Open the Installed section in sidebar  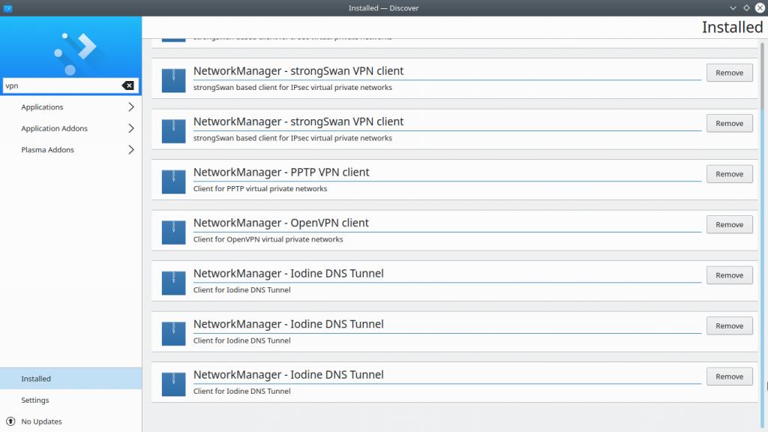[x=36, y=379]
